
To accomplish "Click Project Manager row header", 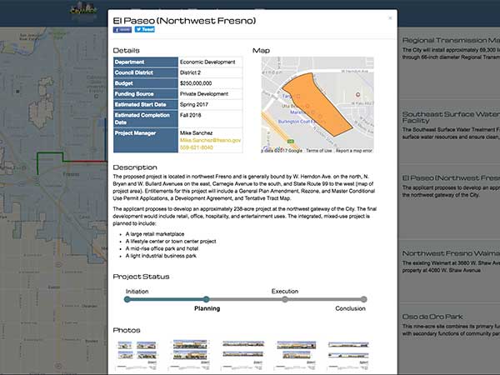I will (x=146, y=140).
